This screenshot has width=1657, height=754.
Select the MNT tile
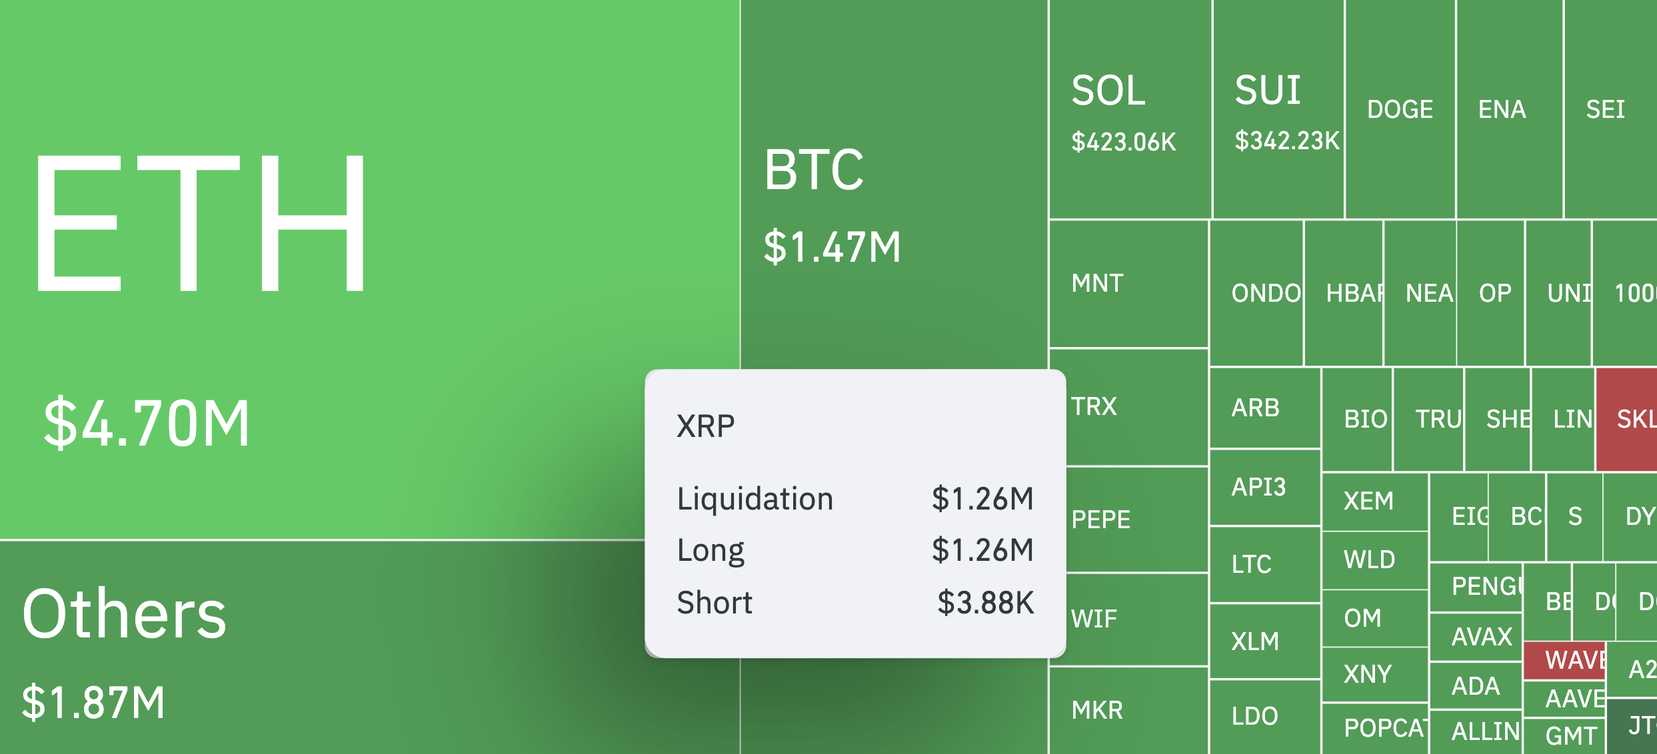[1128, 284]
